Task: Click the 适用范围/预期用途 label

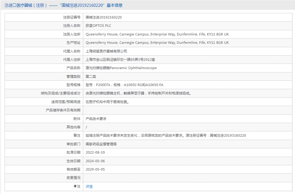Action: pyautogui.click(x=66, y=102)
